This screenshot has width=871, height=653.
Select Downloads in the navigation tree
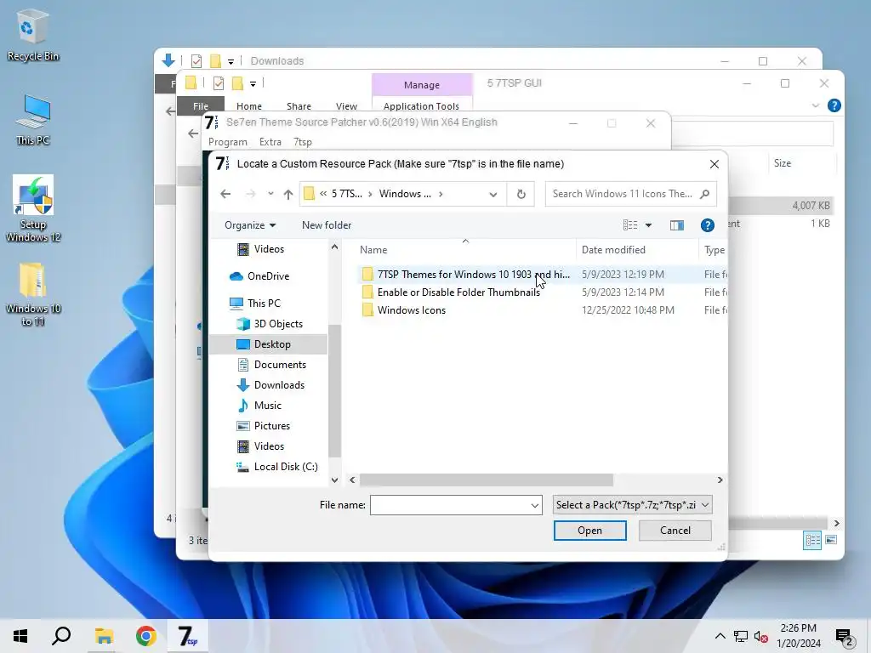[x=279, y=385]
